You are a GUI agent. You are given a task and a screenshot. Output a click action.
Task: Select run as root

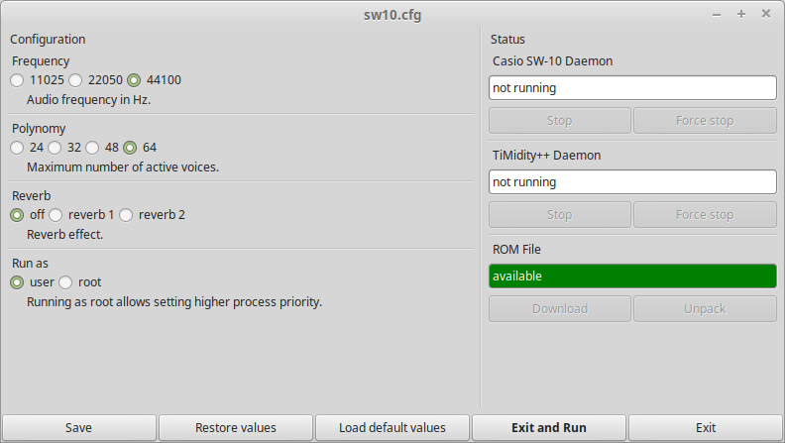tap(65, 282)
